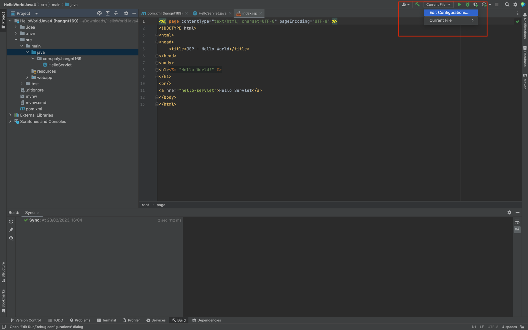Viewport: 528px width, 330px height.
Task: Open the Profiler tool window
Action: tap(131, 320)
